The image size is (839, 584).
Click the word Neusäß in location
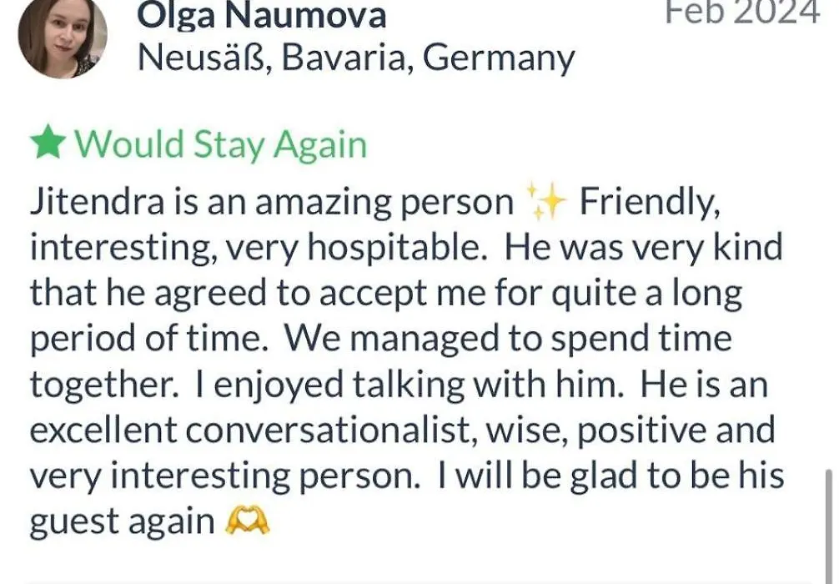point(205,58)
